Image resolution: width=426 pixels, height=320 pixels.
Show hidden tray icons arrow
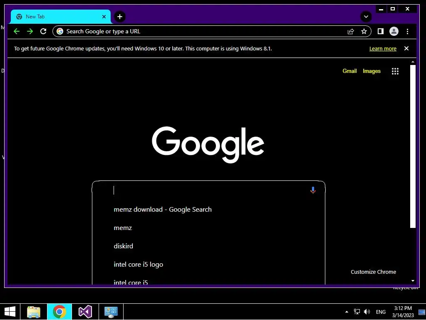pos(347,312)
